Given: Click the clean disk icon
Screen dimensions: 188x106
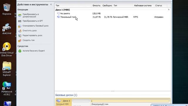Looking at the screenshot, I should click(x=20, y=31).
